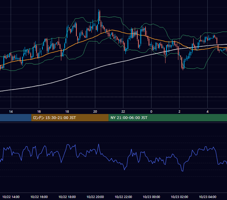The image size is (227, 200).
Task: Click the London 15:30-21:00 JST session bar
Action: [x=70, y=118]
